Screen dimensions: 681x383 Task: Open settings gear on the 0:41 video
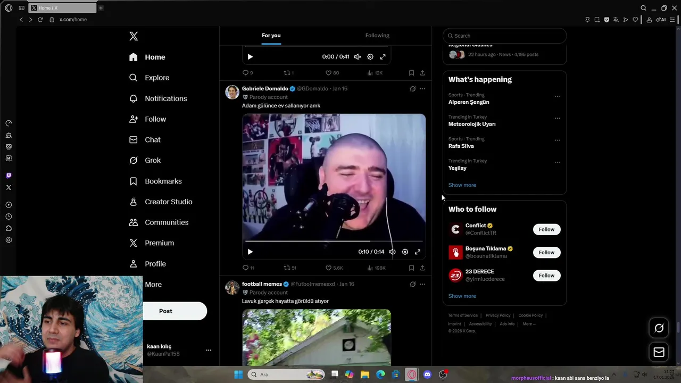pyautogui.click(x=370, y=57)
